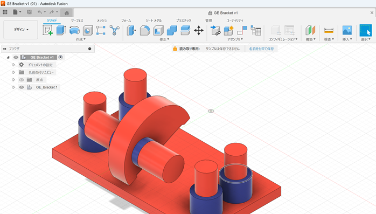Open the デザイン workspace dropdown
Image resolution: width=376 pixels, height=214 pixels.
tap(21, 30)
